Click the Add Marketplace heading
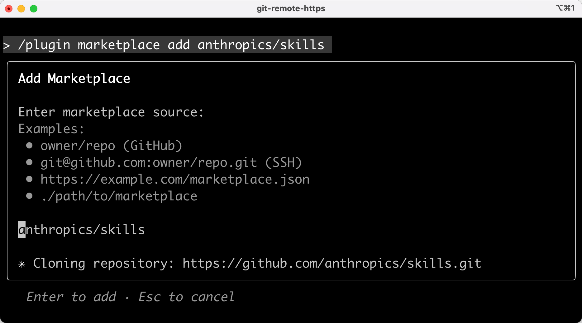The image size is (582, 323). coord(74,78)
